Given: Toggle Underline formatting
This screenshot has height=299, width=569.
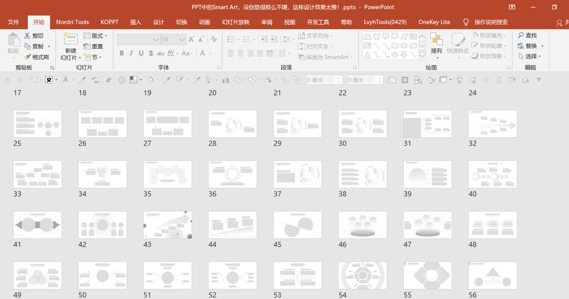Looking at the screenshot, I should pos(141,54).
